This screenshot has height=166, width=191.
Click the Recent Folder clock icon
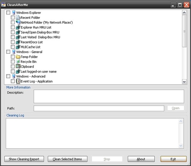(x=18, y=18)
